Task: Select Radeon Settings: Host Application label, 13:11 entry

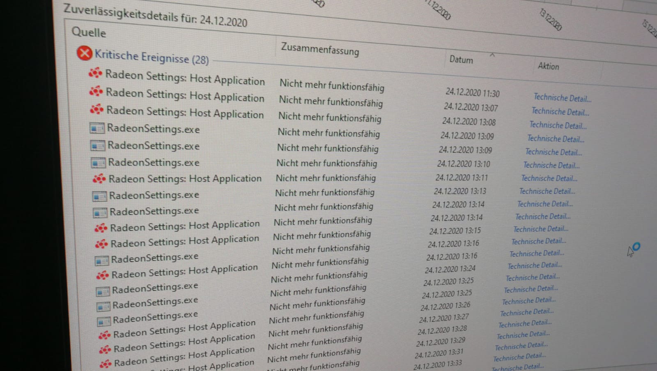Action: [x=185, y=179]
